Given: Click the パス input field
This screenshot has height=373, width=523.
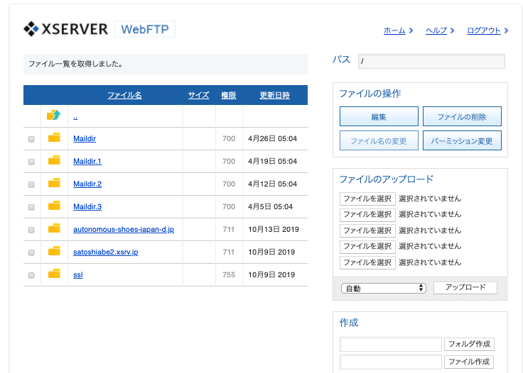Looking at the screenshot, I should pos(431,61).
